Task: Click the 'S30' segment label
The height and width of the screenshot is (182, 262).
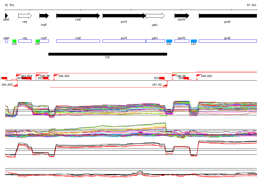Action: [x=37, y=44]
